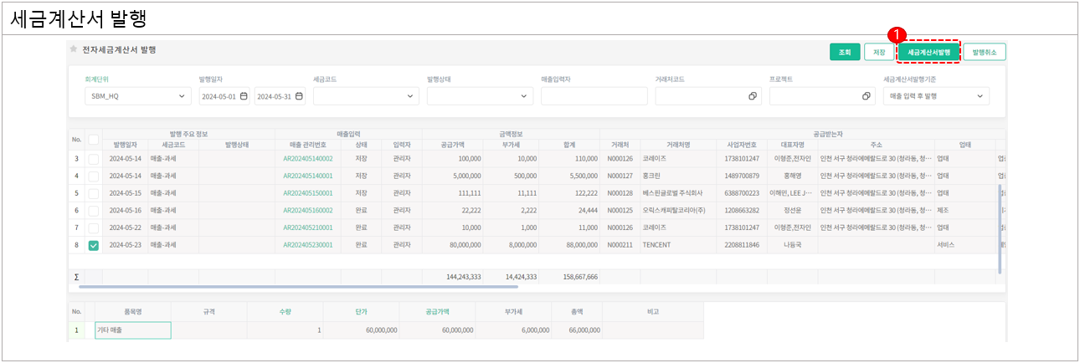The width and height of the screenshot is (1080, 363).
Task: Expand the 회계단위 SBM_HQ dropdown
Action: click(183, 96)
